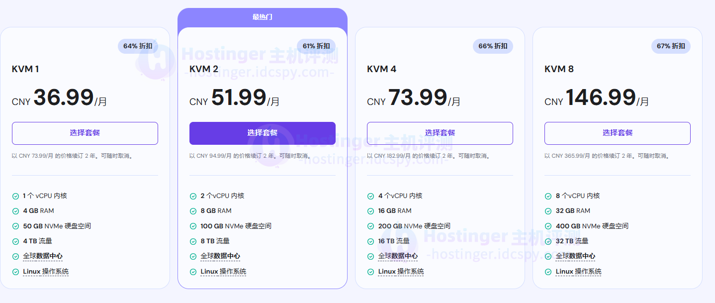Image resolution: width=715 pixels, height=303 pixels.
Task: Click checkmark icon beside KVM 8 8 vCPU cores
Action: [x=548, y=196]
